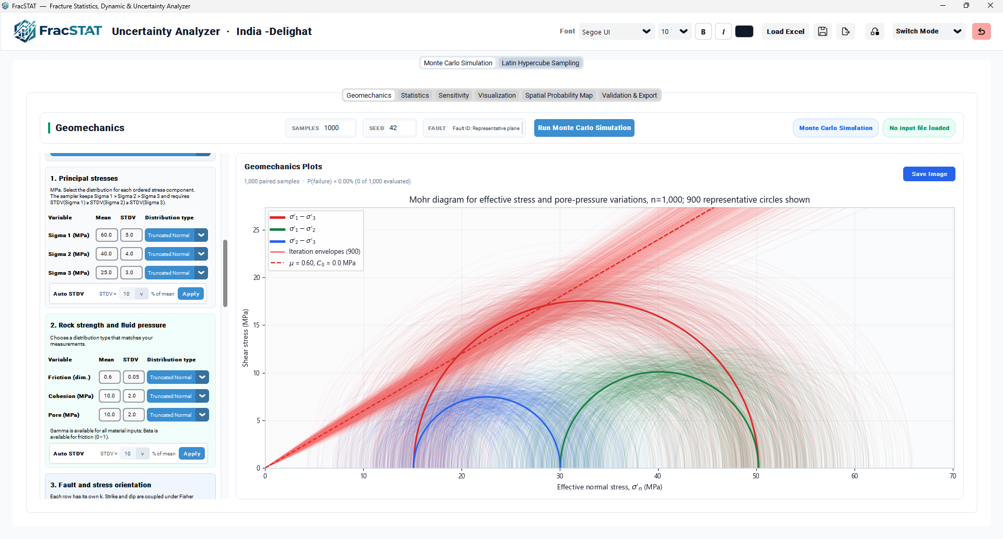This screenshot has width=1003, height=539.
Task: Open the Spatial Probability Map tab
Action: pyautogui.click(x=559, y=95)
